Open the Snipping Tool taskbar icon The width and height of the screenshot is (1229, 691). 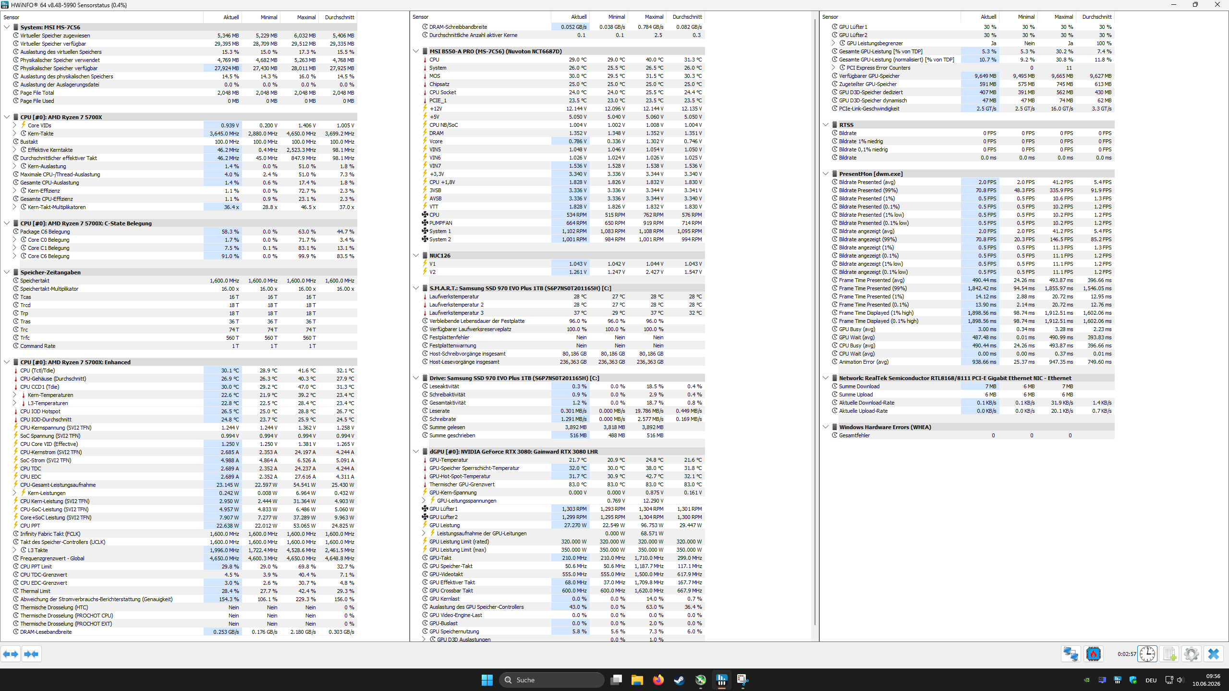743,680
